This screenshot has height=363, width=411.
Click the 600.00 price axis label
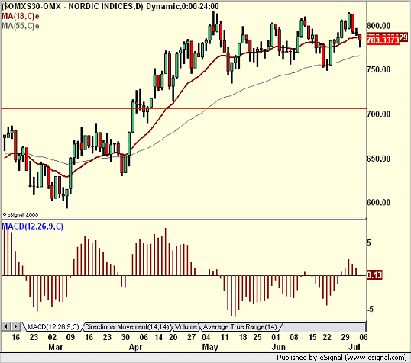pyautogui.click(x=378, y=202)
